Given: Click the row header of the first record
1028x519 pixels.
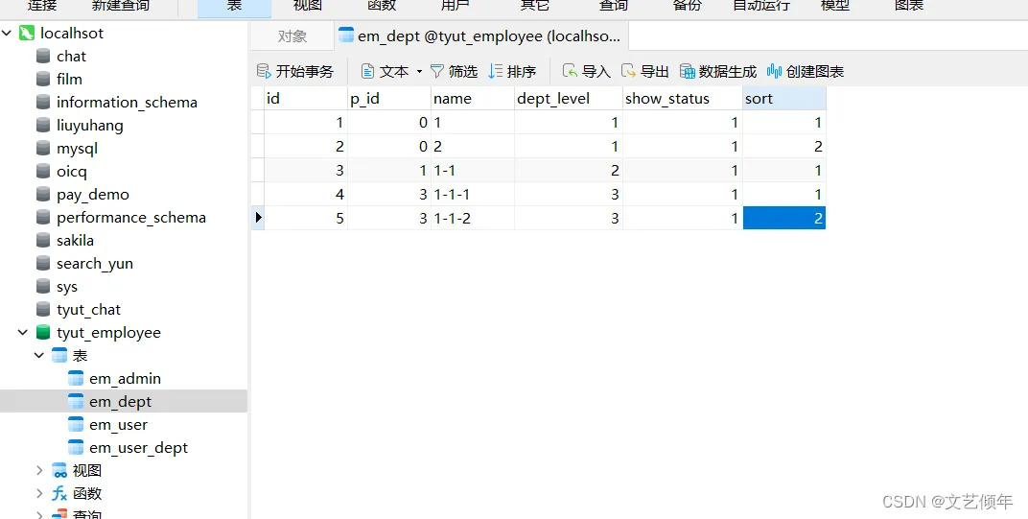Looking at the screenshot, I should click(x=258, y=123).
